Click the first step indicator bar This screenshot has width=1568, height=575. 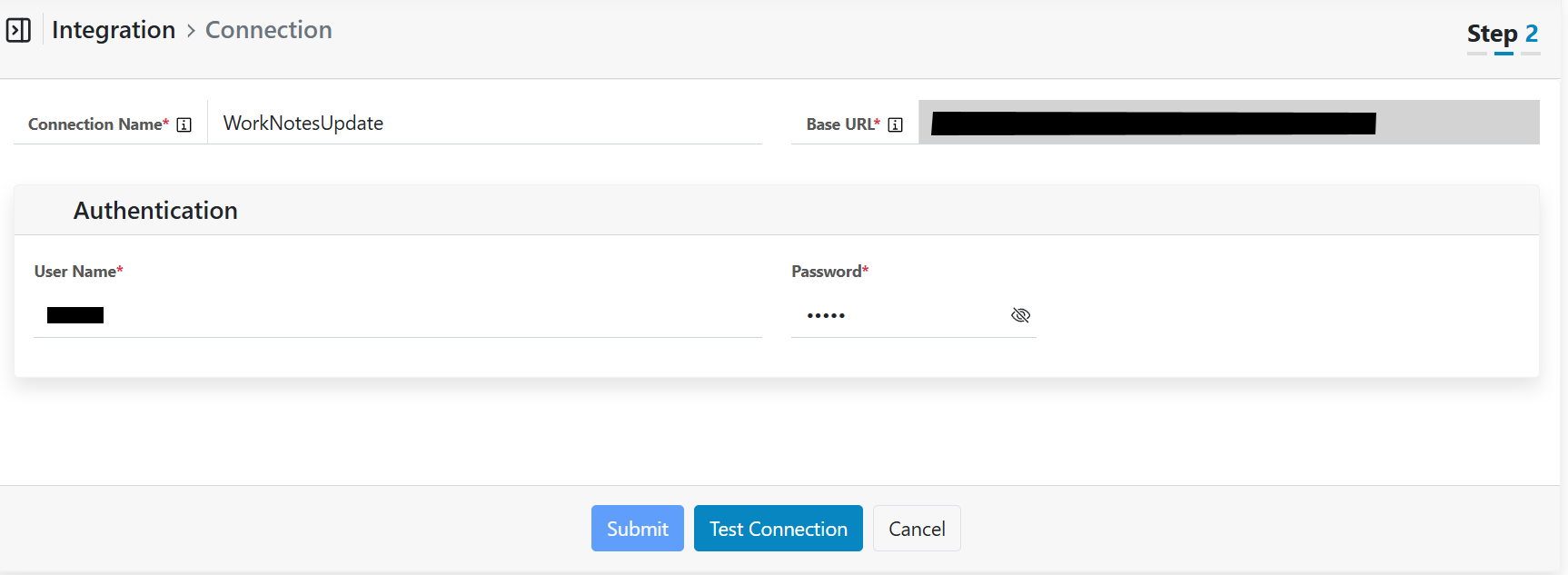coord(1477,54)
